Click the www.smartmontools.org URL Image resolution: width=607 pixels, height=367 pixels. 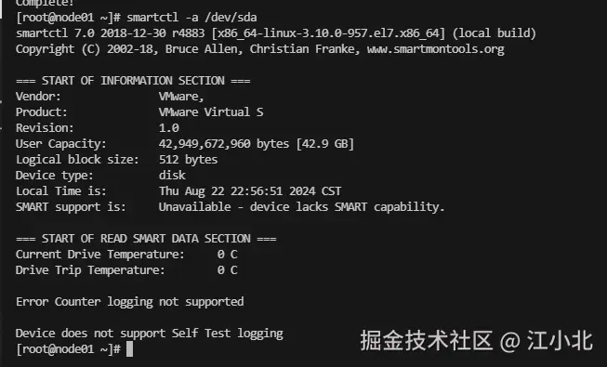[436, 49]
